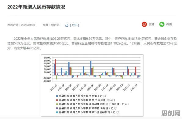Open the [打印] print link

point(75,25)
